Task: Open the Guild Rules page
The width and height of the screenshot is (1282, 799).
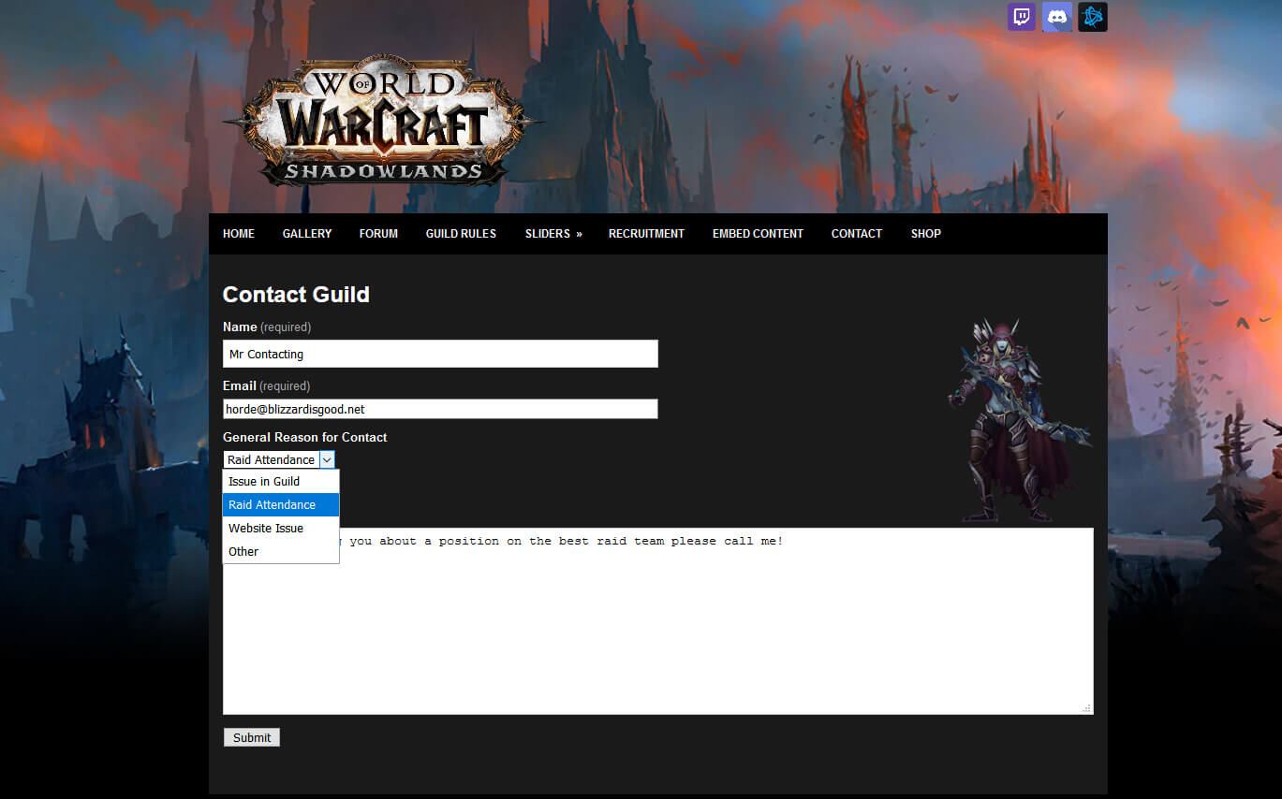Action: coord(461,234)
